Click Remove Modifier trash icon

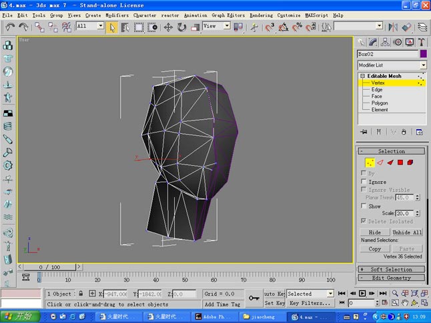pyautogui.click(x=404, y=132)
